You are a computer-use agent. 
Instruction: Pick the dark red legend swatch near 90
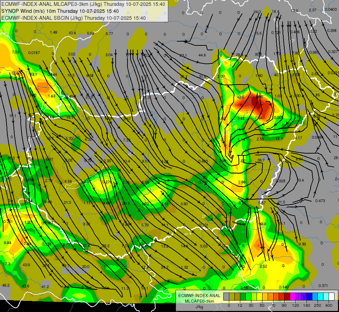coord(287,297)
